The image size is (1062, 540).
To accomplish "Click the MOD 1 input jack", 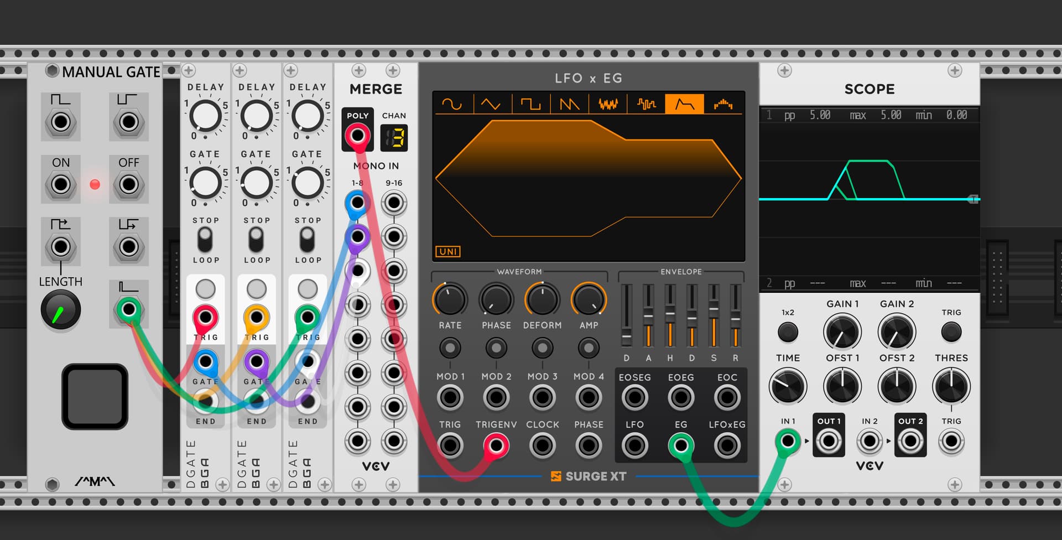I will (x=450, y=397).
